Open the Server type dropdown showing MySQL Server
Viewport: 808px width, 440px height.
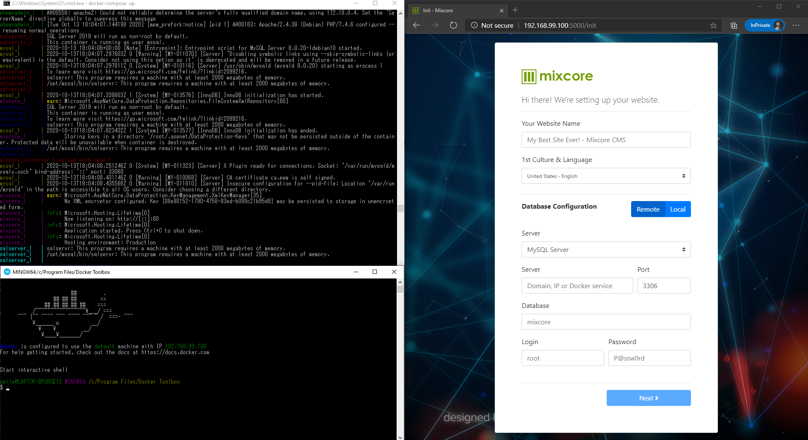point(605,249)
